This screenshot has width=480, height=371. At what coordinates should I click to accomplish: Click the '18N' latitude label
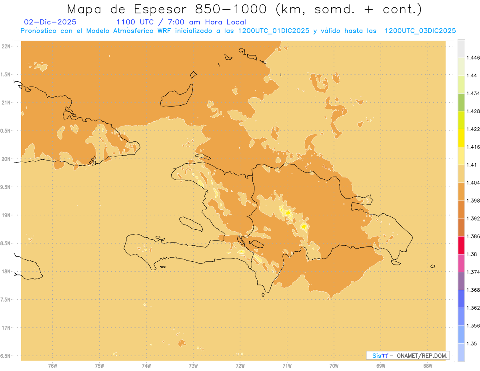6,271
